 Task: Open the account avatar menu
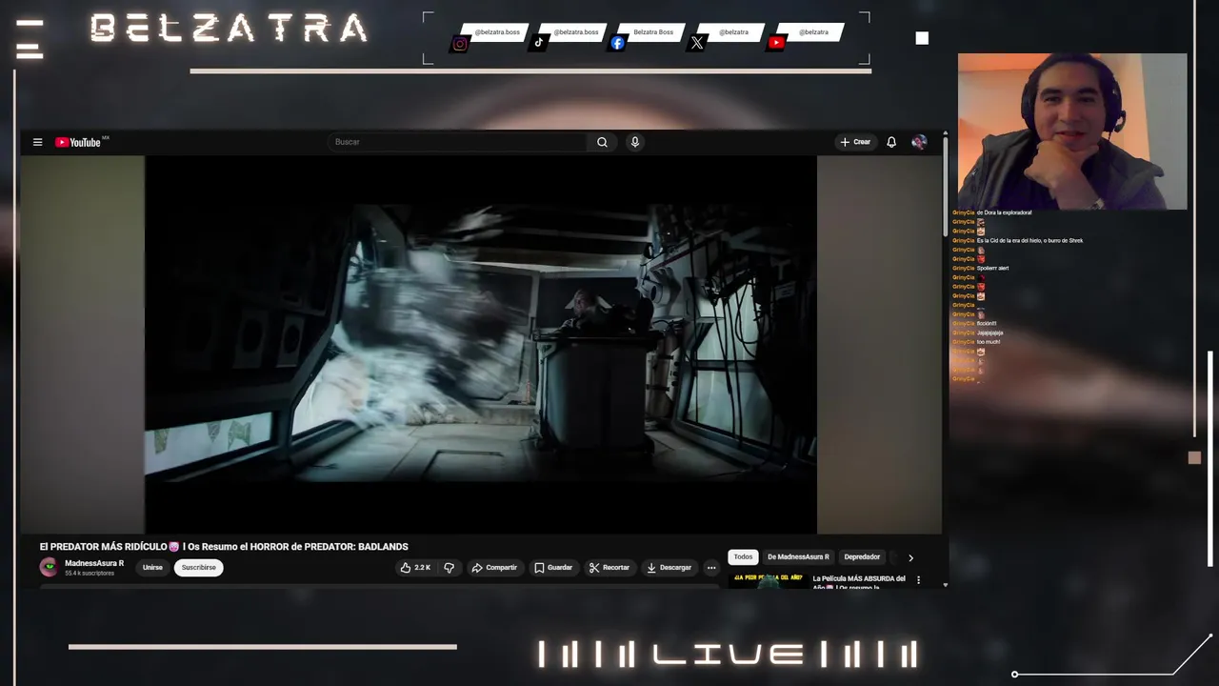[919, 142]
